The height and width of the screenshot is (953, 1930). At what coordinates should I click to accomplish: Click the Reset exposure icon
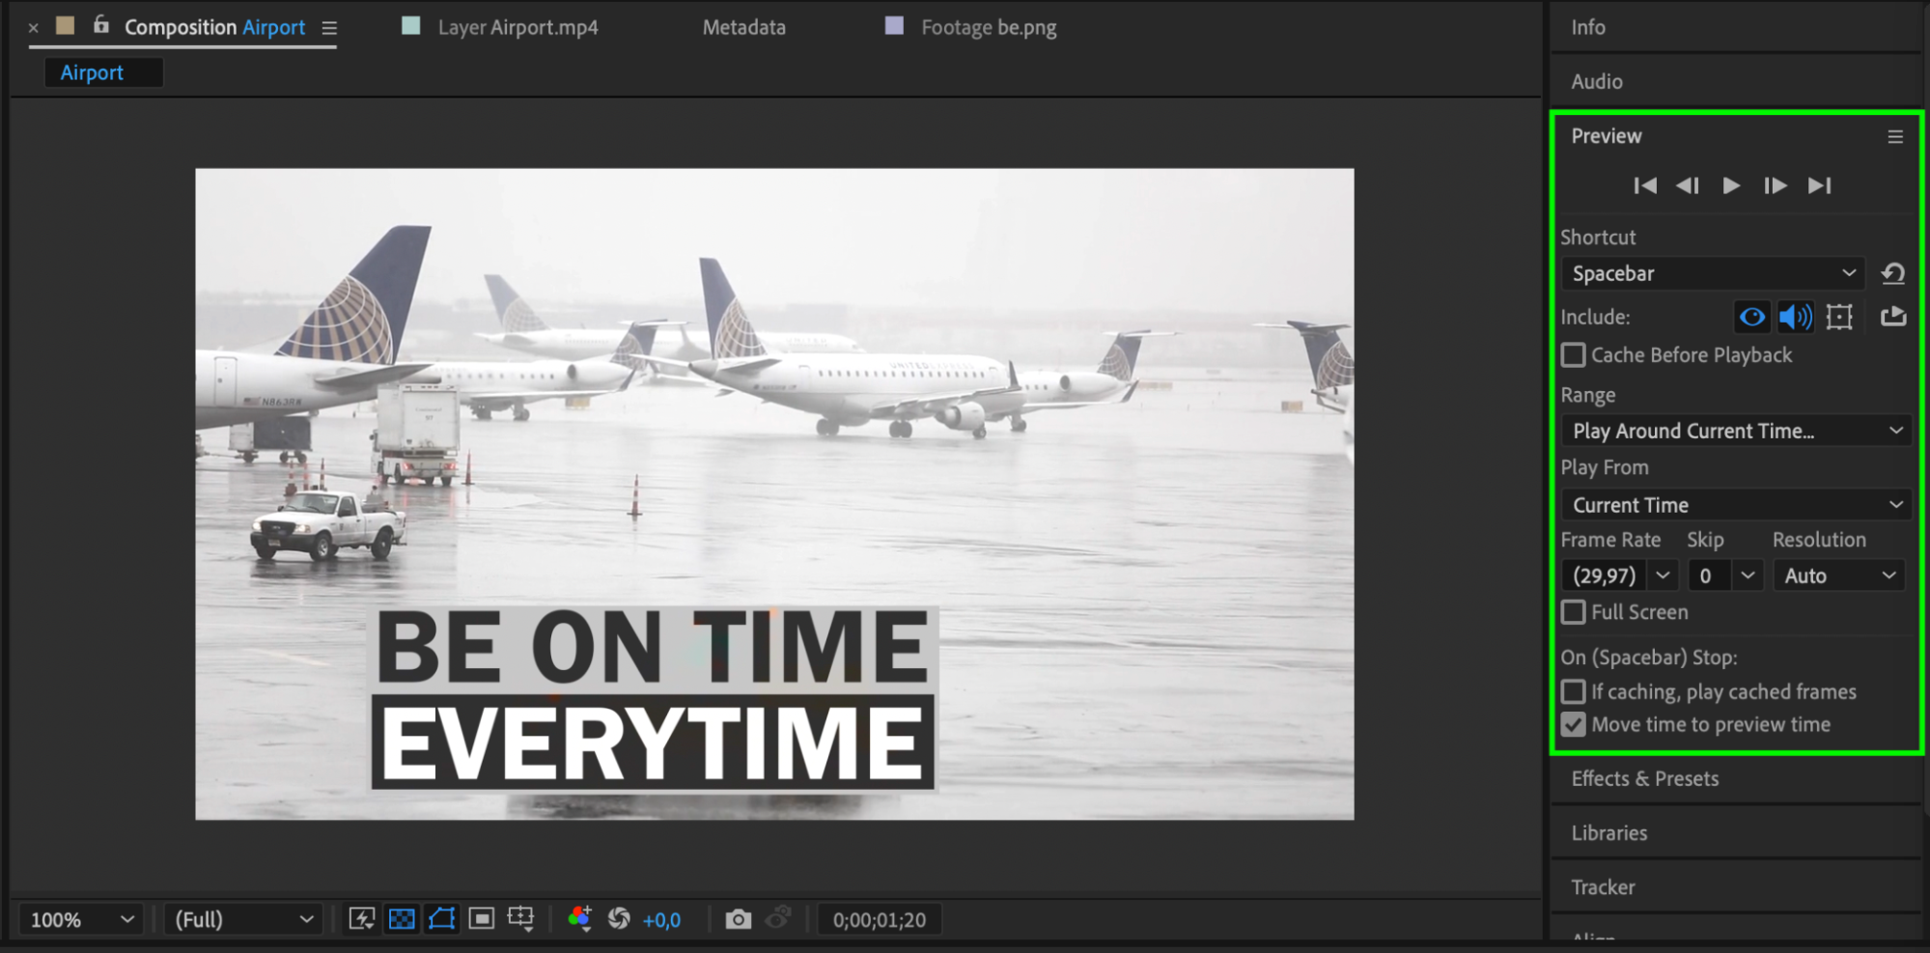coord(619,919)
